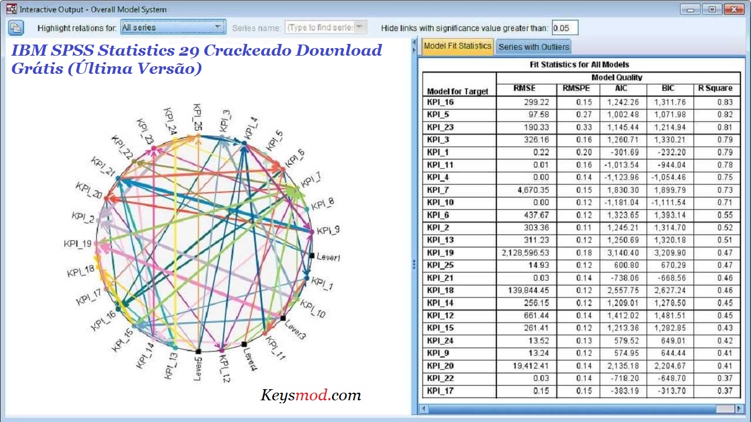
Task: Edit the significance value field showing 0.05
Action: [x=565, y=28]
